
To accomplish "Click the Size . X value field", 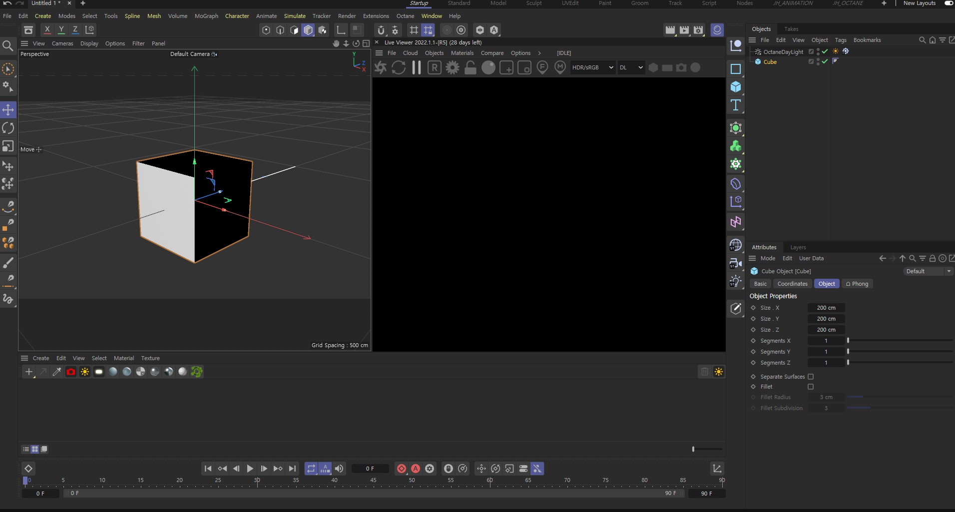I will pyautogui.click(x=826, y=308).
